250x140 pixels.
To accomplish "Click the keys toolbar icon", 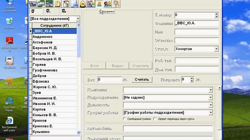I will tap(116, 4).
